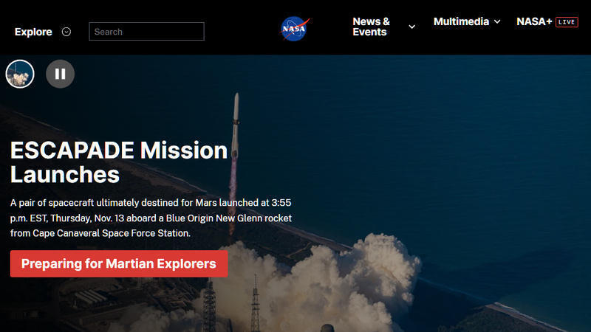Image resolution: width=591 pixels, height=332 pixels.
Task: Click the circled chevron beside Explore
Action: pos(66,32)
